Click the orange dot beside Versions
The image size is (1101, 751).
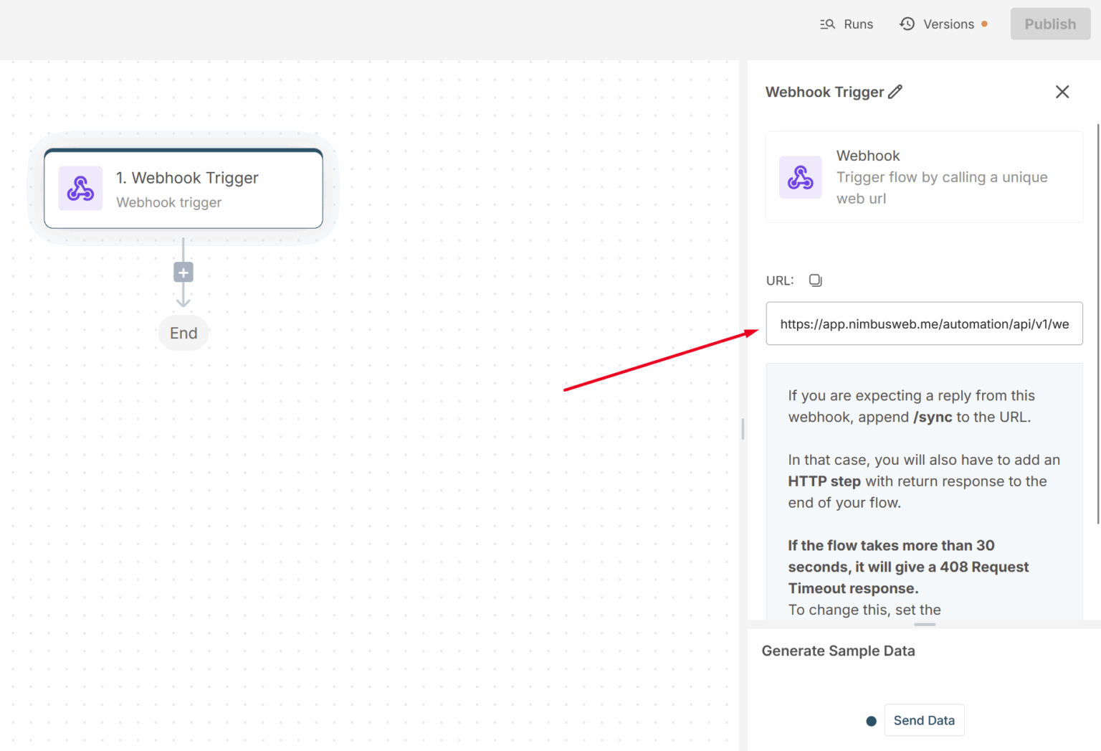pyautogui.click(x=985, y=24)
